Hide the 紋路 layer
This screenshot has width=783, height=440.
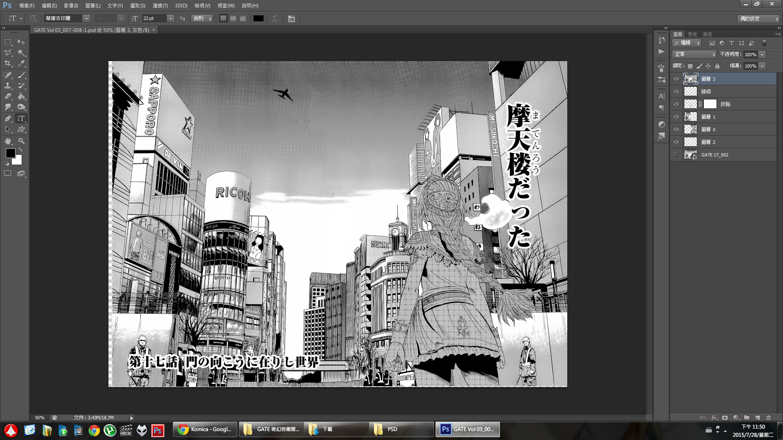pyautogui.click(x=676, y=104)
